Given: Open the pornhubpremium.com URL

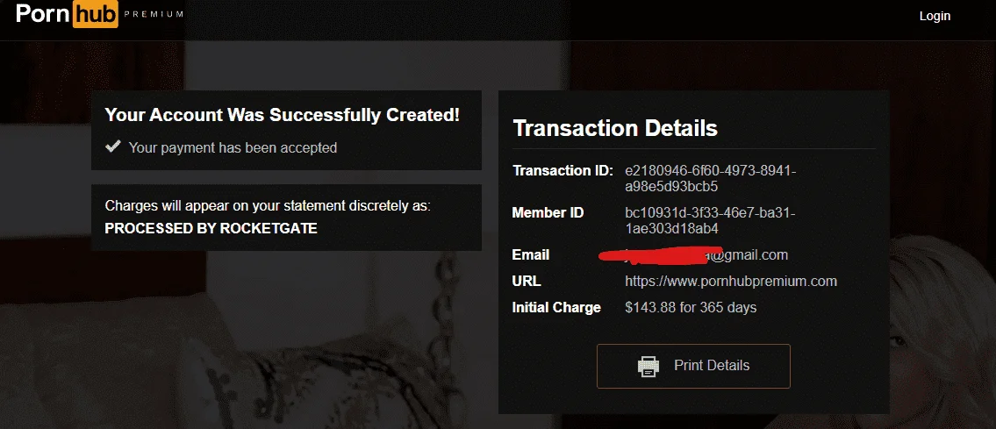Looking at the screenshot, I should [730, 281].
